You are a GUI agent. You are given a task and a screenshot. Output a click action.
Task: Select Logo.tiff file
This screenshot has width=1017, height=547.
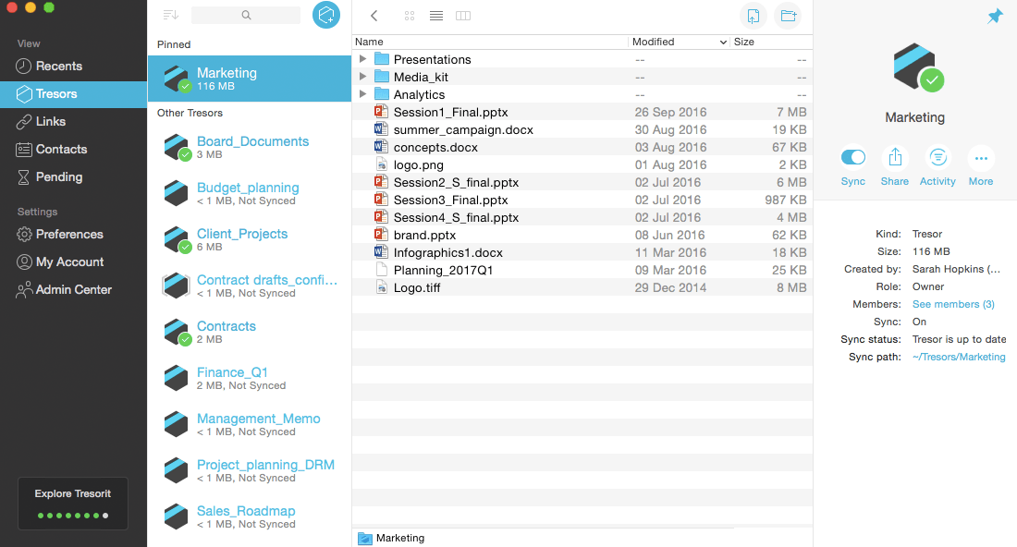coord(582,287)
